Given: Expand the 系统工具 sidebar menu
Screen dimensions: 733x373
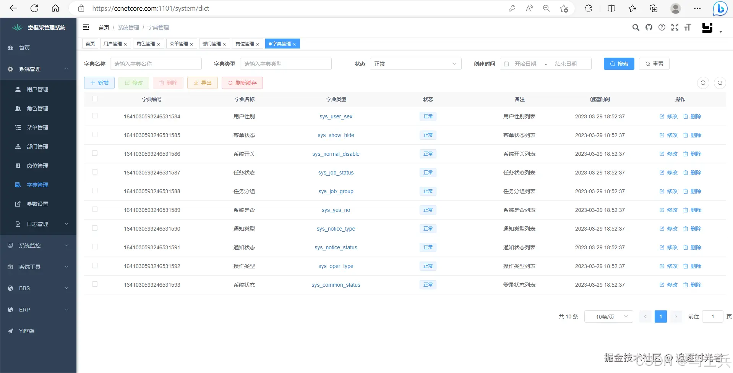Looking at the screenshot, I should click(x=38, y=267).
